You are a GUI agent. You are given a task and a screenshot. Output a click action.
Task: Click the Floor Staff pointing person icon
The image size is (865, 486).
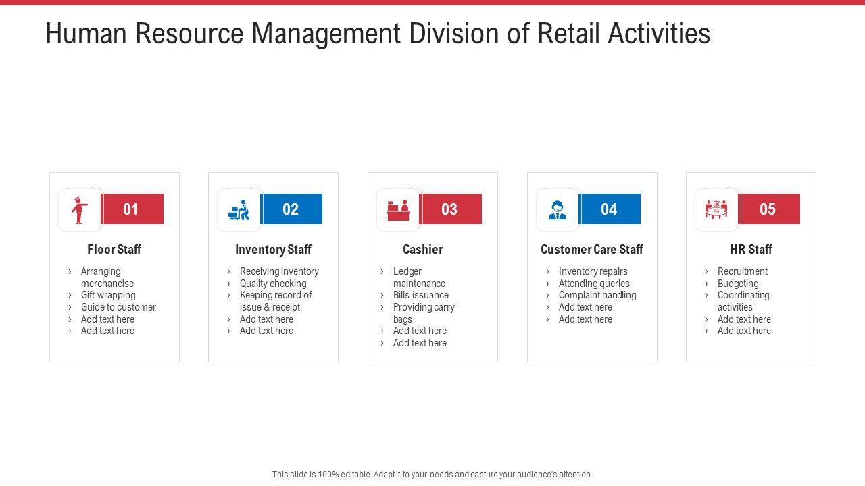click(x=80, y=210)
